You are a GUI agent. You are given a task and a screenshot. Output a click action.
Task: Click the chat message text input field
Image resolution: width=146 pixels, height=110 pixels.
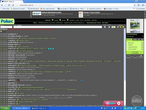pos(58,27)
